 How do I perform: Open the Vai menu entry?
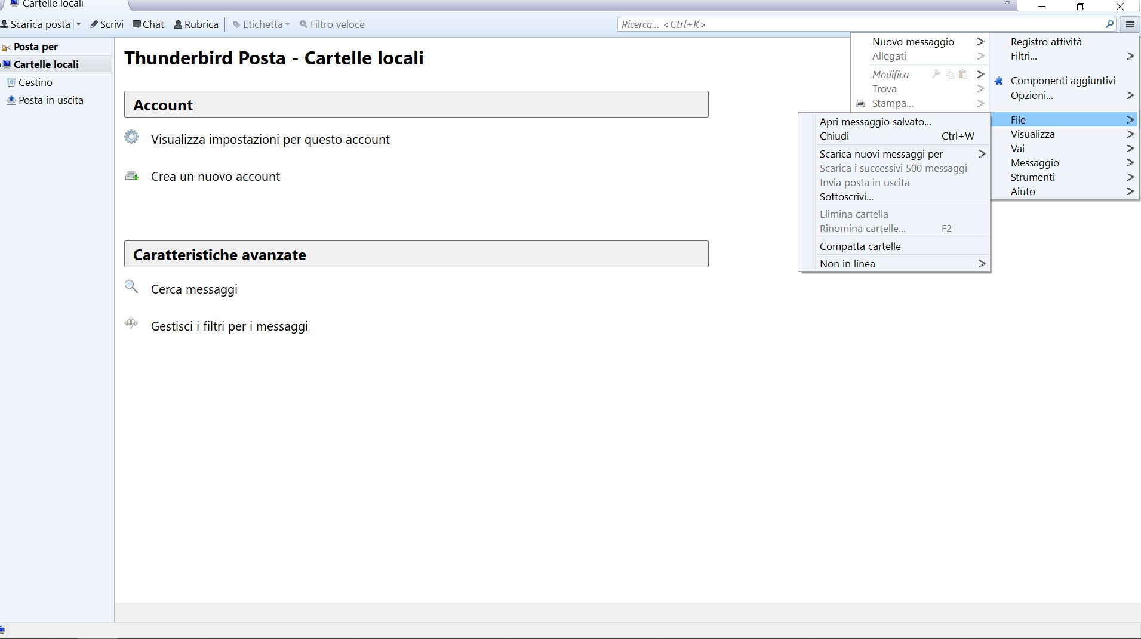coord(1065,149)
